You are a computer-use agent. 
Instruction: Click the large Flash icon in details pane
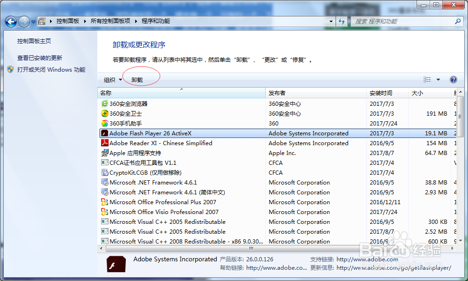tap(116, 264)
